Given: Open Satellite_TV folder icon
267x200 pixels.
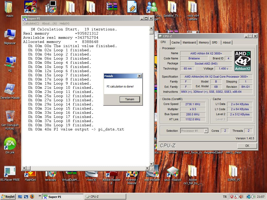Looking at the screenshot, I should 172,8.
